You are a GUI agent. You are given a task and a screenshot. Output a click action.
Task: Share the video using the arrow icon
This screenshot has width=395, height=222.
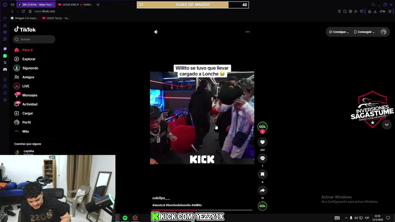(x=262, y=190)
